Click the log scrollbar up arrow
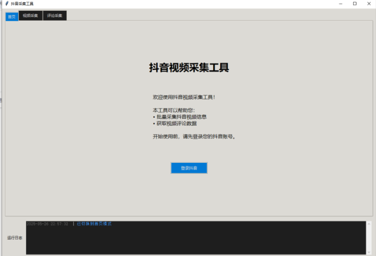The image size is (376, 256). (369, 224)
